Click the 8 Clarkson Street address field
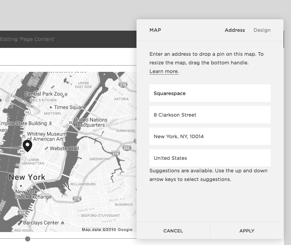Viewport: 291px width, 245px height. click(x=210, y=115)
